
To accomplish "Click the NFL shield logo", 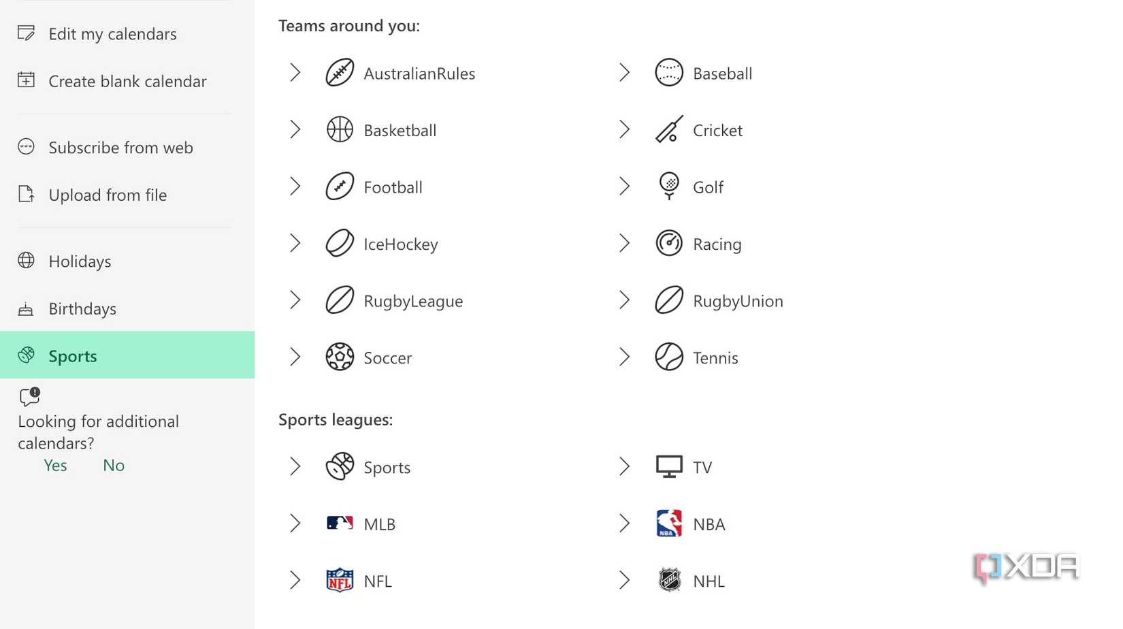I will pyautogui.click(x=340, y=581).
